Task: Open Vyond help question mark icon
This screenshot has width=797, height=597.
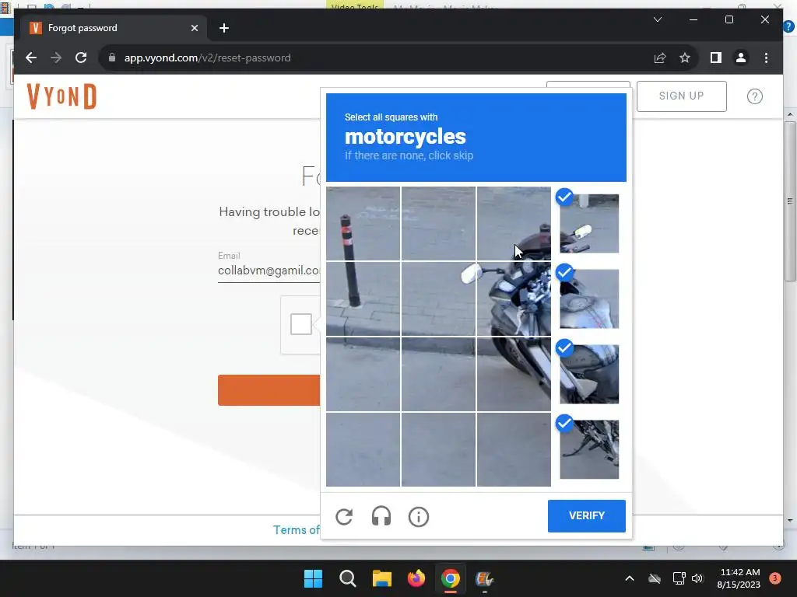Action: (755, 96)
